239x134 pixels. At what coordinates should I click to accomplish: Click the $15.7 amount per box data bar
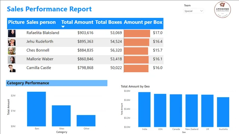click(136, 51)
